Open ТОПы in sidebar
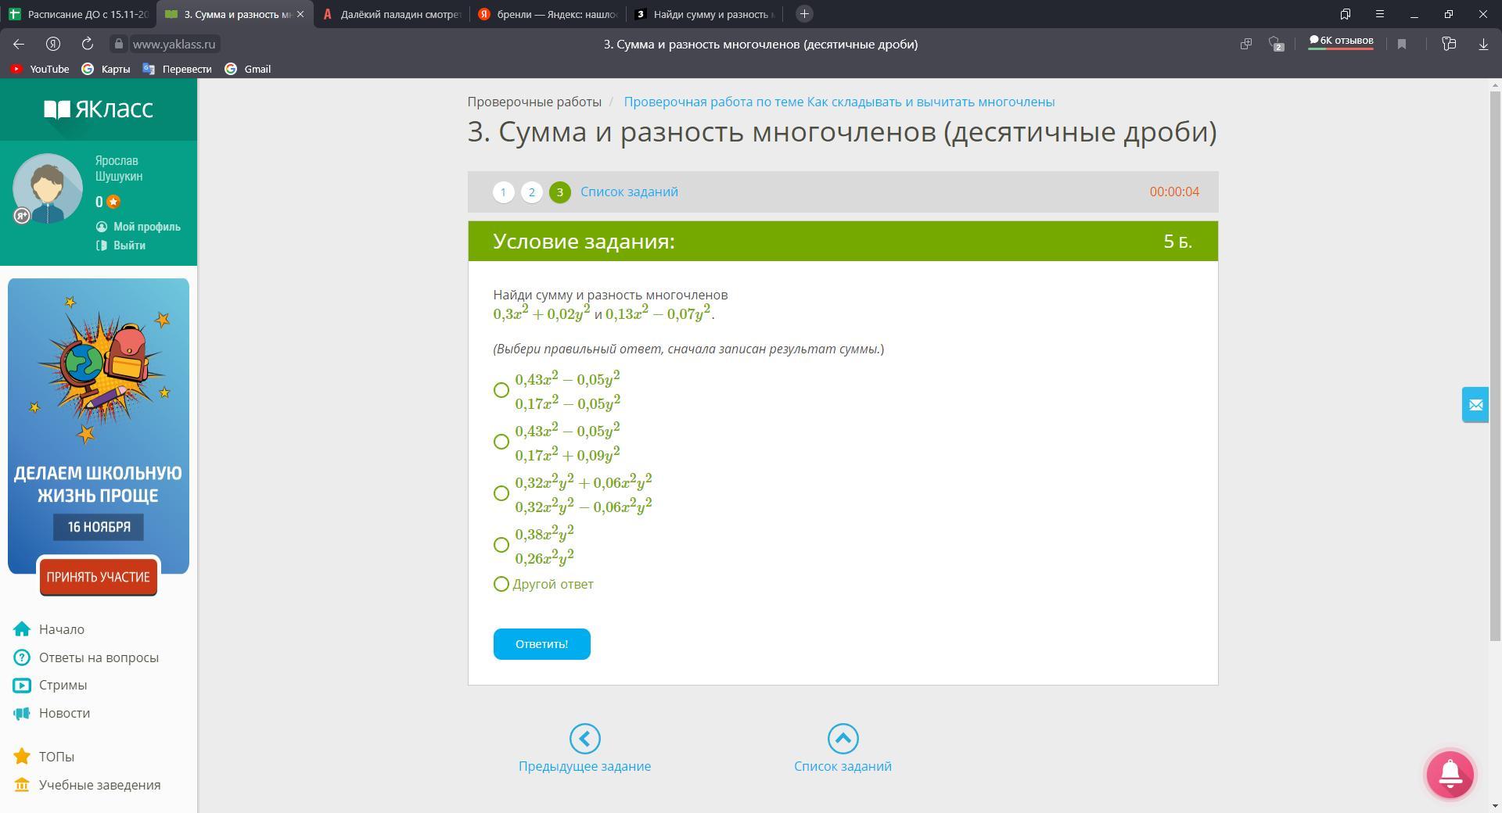The height and width of the screenshot is (813, 1502). tap(44, 757)
